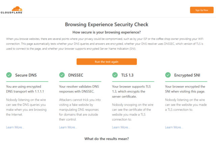Click the TLS 1.3 heading
Image resolution: width=216 pixels, height=144 pixels.
pyautogui.click(x=127, y=75)
